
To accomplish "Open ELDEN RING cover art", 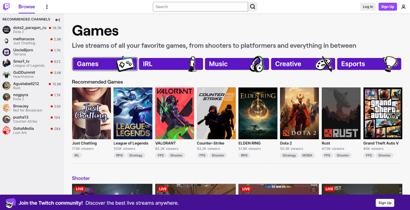I will click(258, 113).
